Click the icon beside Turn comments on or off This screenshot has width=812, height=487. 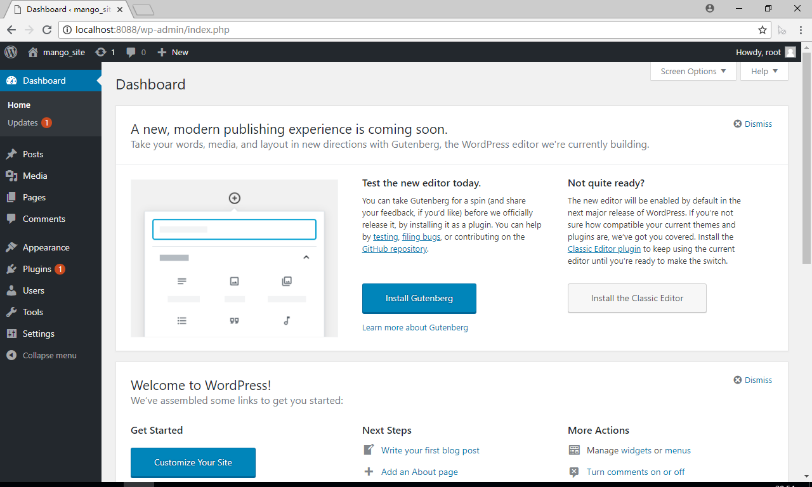pyautogui.click(x=574, y=472)
